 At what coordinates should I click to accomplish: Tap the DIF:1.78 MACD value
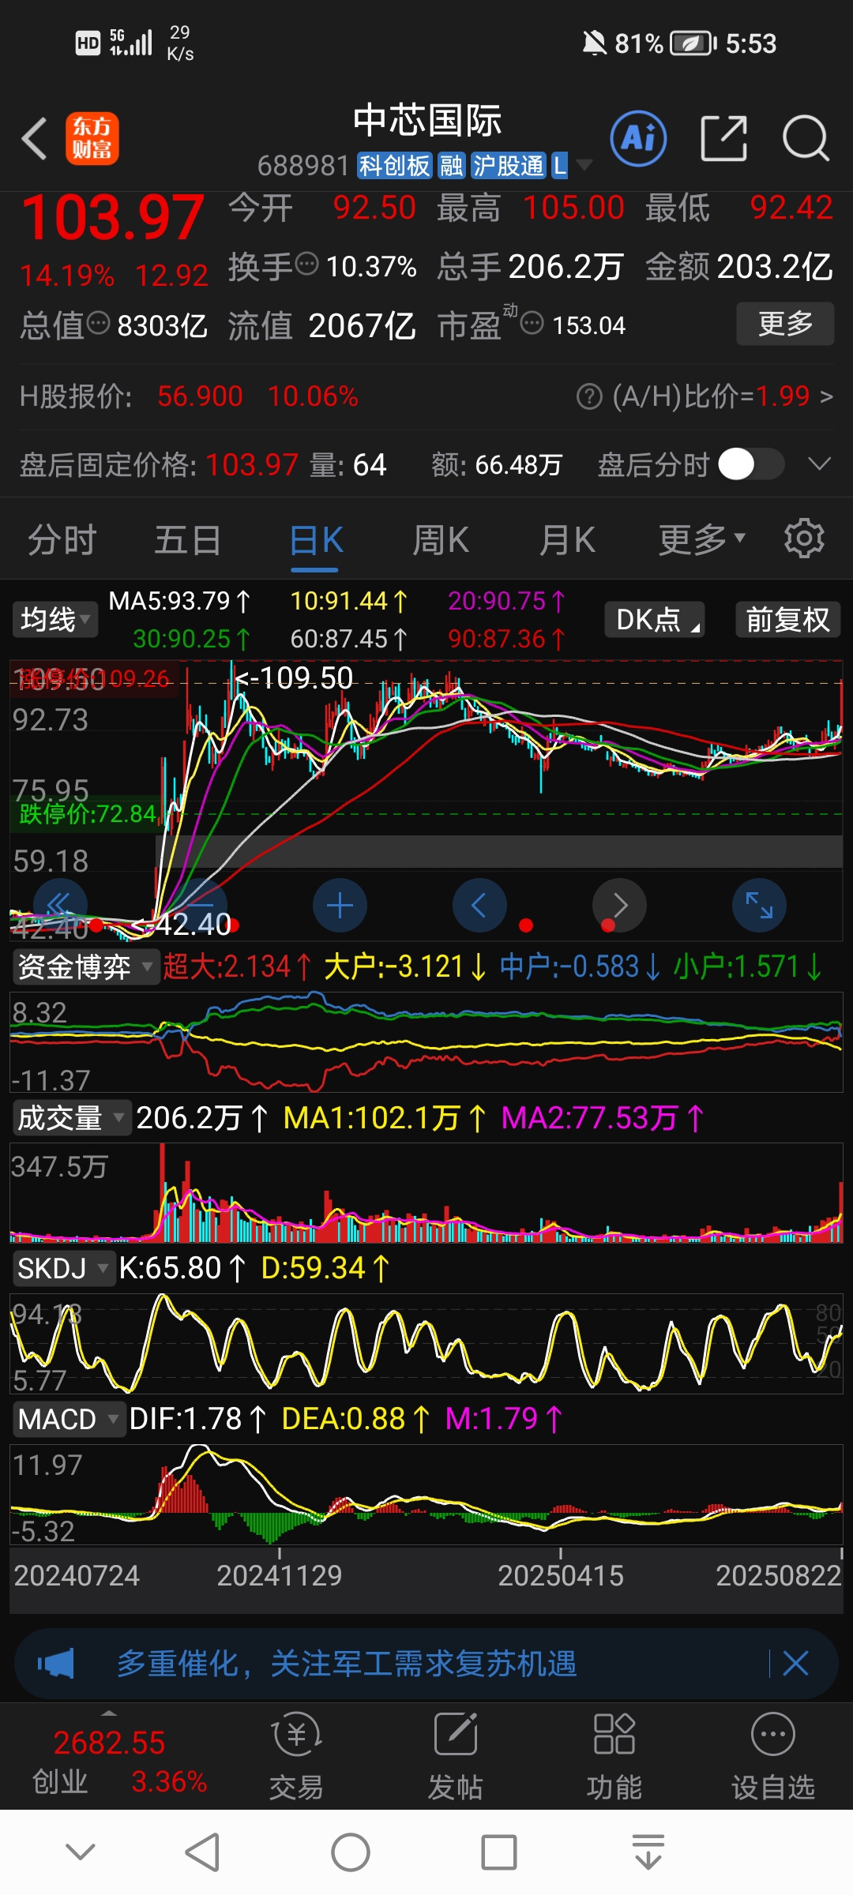click(197, 1419)
